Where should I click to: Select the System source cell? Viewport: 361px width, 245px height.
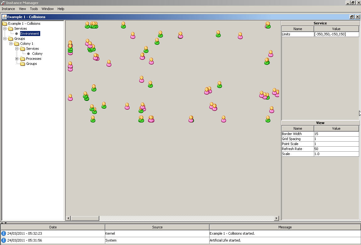[x=157, y=240]
